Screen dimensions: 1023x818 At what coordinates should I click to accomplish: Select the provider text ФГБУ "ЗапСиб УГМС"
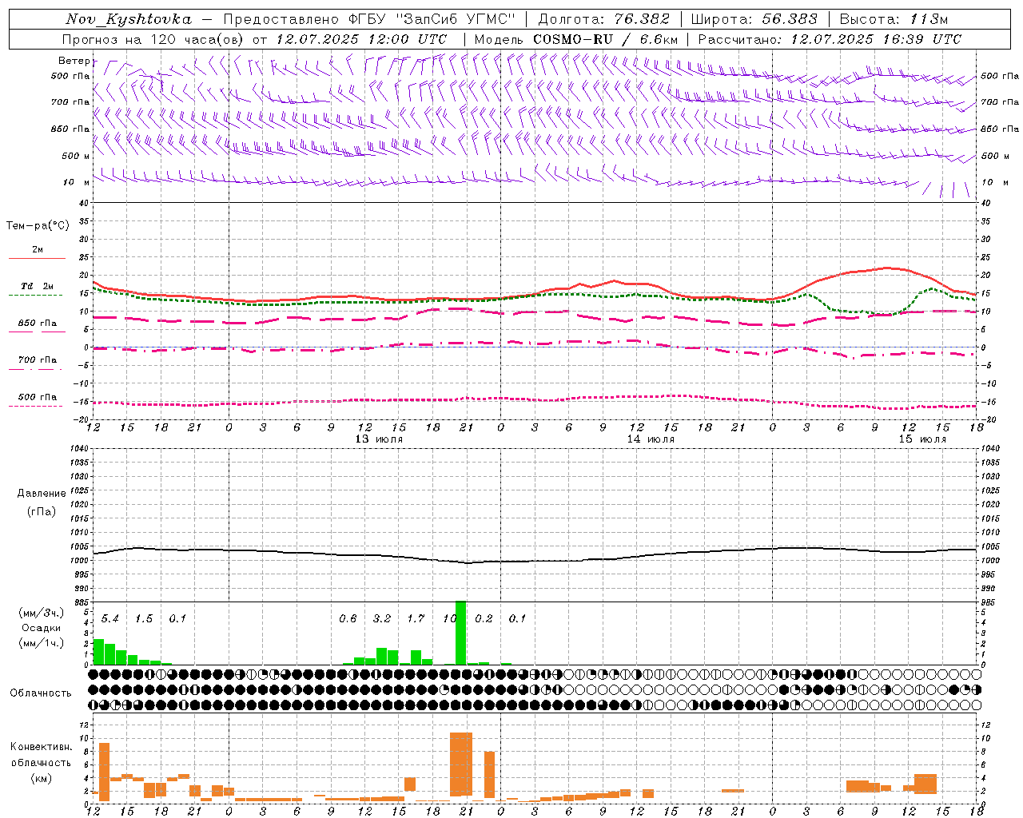(x=432, y=19)
